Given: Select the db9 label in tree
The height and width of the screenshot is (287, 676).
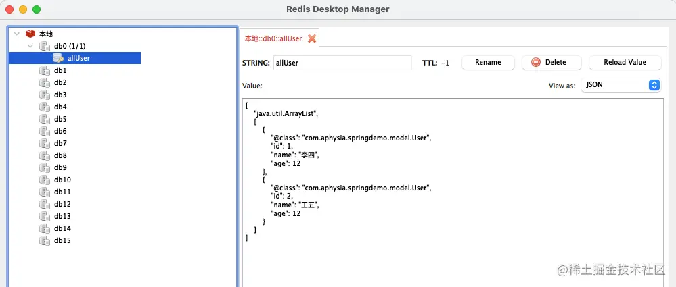Looking at the screenshot, I should point(60,167).
